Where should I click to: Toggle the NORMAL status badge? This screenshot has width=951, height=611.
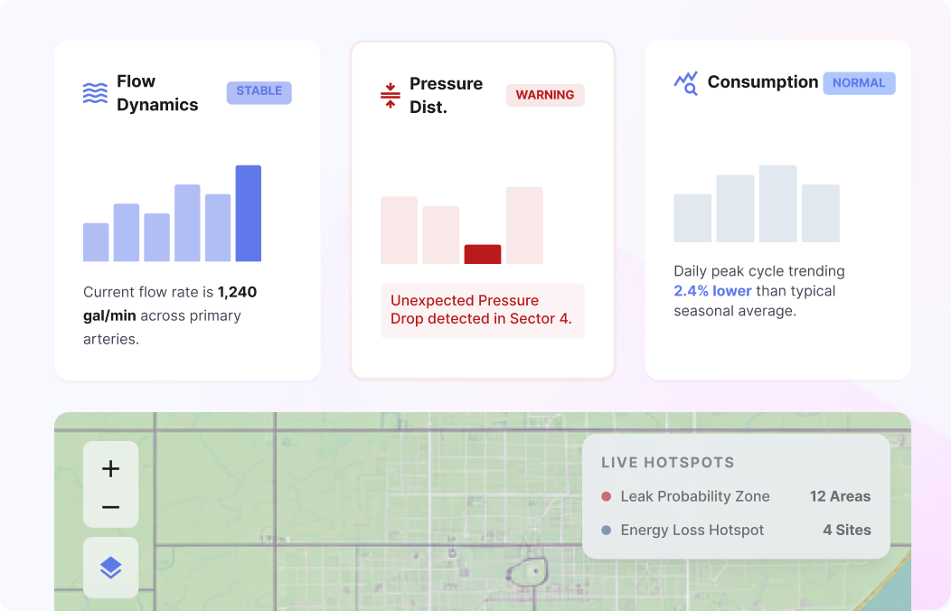coord(859,83)
